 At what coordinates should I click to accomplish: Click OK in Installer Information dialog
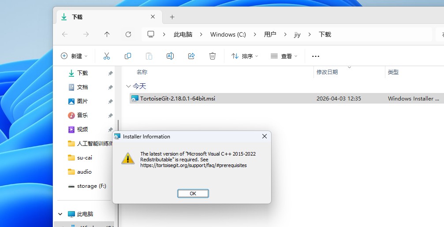point(193,194)
